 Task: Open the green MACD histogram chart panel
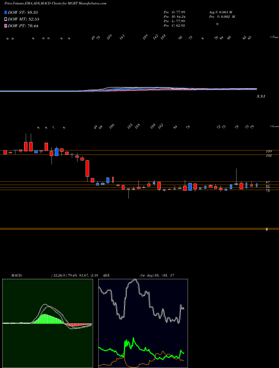click(x=47, y=323)
